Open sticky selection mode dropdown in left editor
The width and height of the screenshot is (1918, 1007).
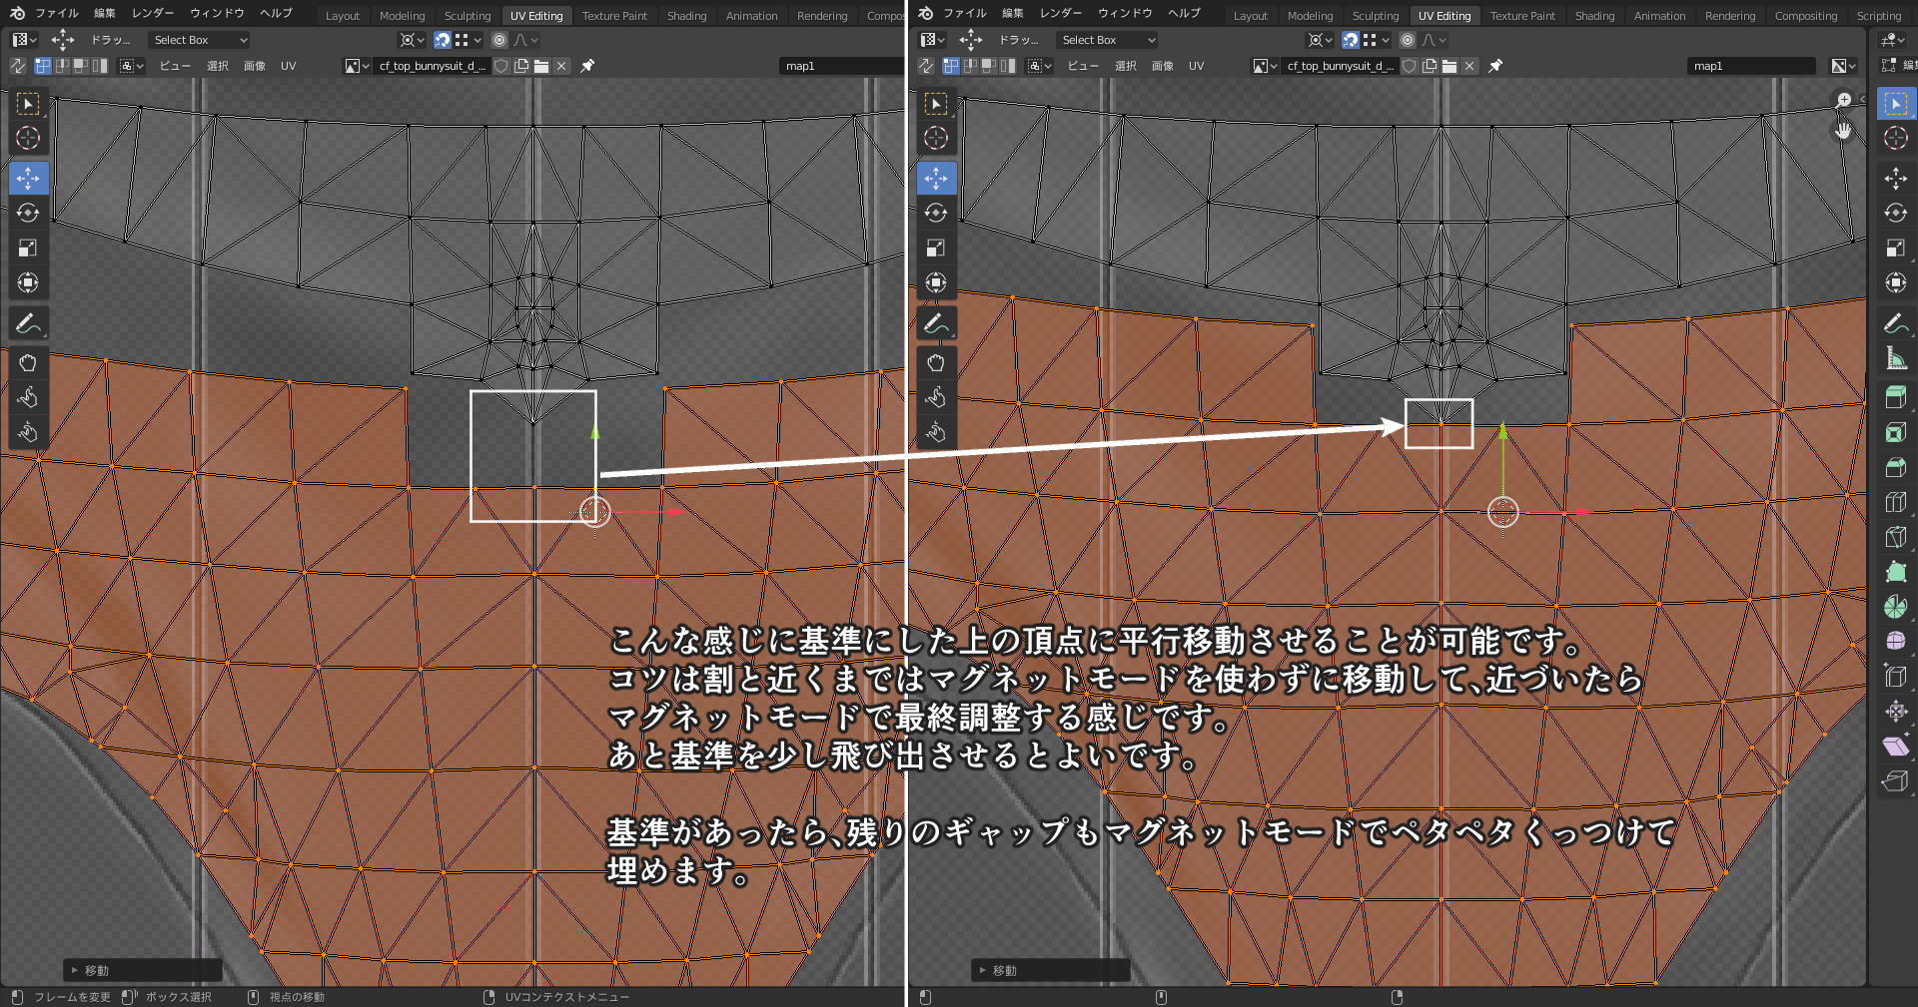tap(132, 66)
